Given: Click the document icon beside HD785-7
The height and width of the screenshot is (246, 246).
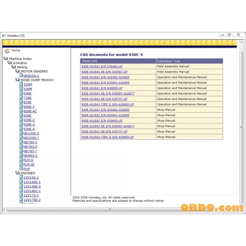Looking at the screenshot, I should pos(21,150).
